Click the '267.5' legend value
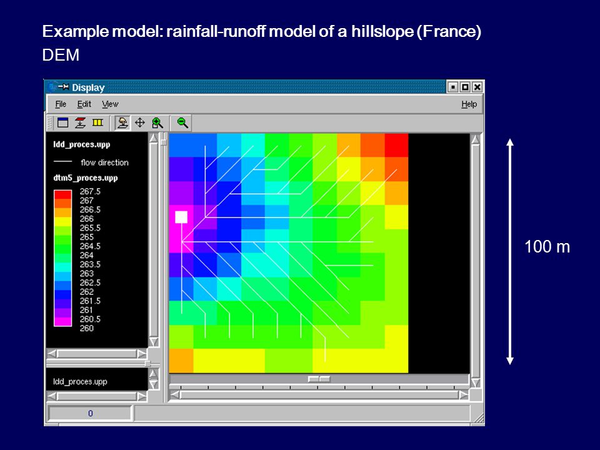The height and width of the screenshot is (450, 600). coord(90,191)
